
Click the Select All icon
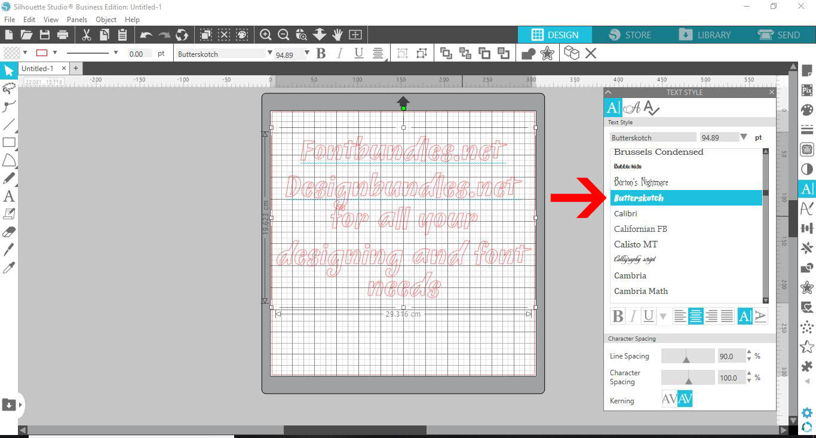[x=205, y=35]
